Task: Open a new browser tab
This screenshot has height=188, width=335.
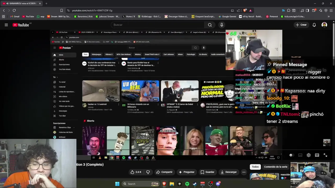Action: click(46, 3)
